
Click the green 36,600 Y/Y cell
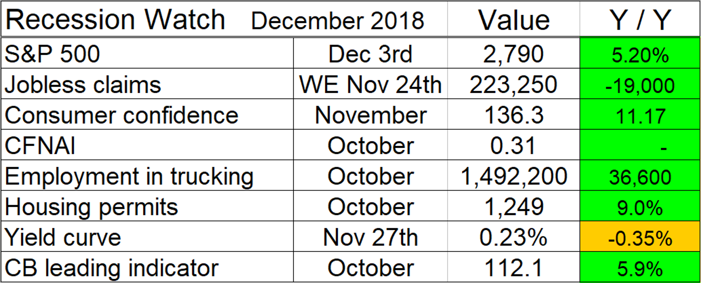(640, 177)
